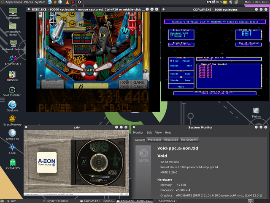Launch the SeaLion browser icon
The width and height of the screenshot is (270, 203).
12,105
